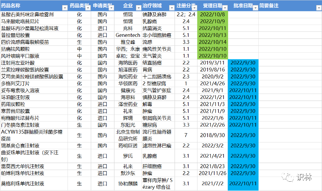Click the Genentech company cell
322x191 pixels.
[x=128, y=35]
